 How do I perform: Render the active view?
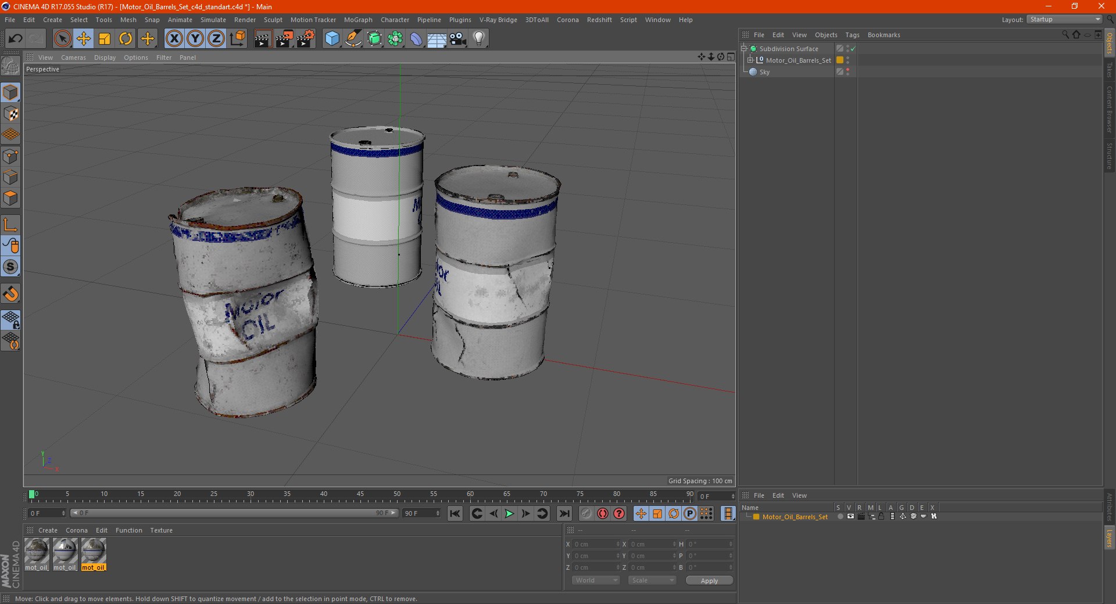pos(263,39)
